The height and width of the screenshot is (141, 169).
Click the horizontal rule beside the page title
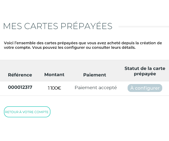click(144, 27)
